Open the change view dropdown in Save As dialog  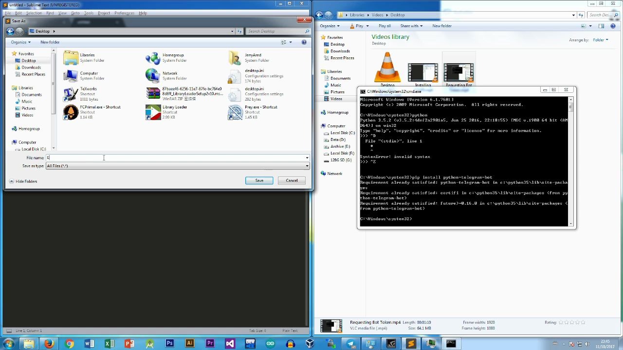click(291, 42)
